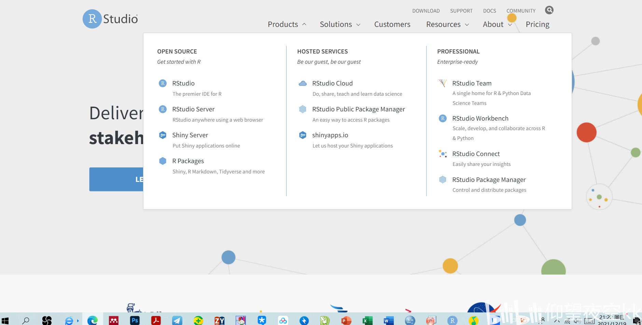Go to the R Packages link
This screenshot has height=325, width=642.
click(188, 161)
